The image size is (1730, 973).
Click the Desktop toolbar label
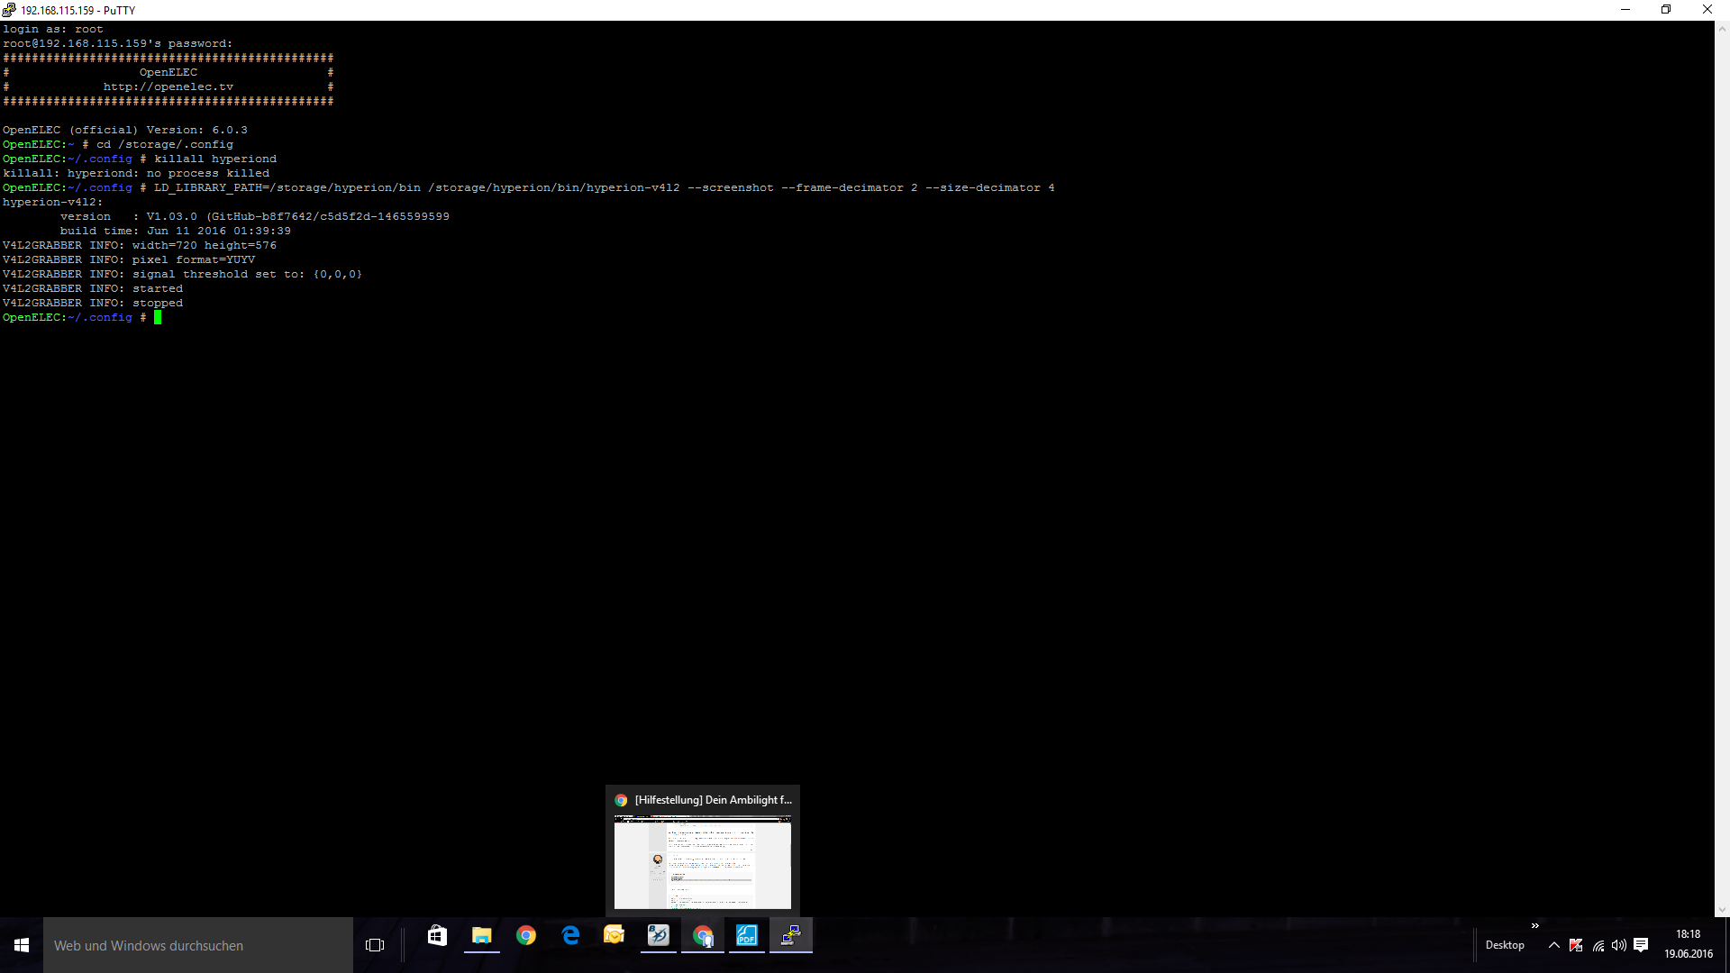click(x=1505, y=945)
